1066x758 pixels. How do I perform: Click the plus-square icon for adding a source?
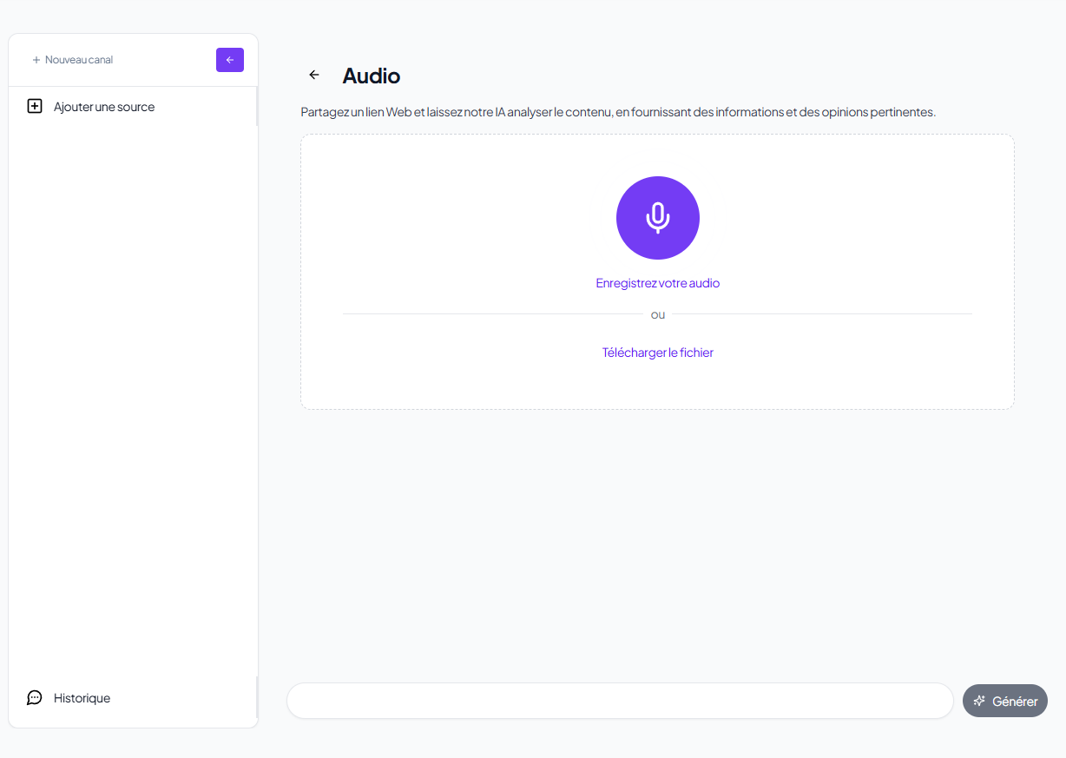[35, 107]
